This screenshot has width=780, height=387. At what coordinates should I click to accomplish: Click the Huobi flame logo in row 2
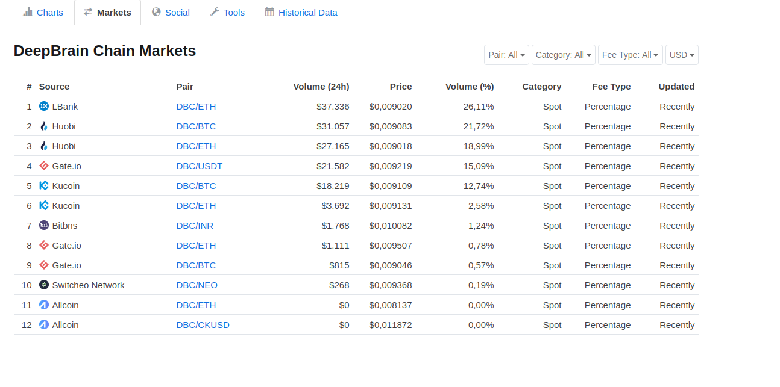tap(44, 126)
